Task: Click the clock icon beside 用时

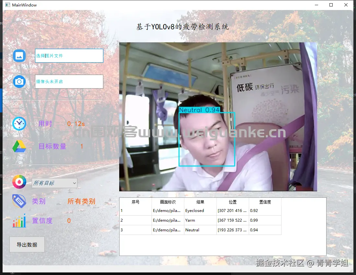Action: pos(19,123)
